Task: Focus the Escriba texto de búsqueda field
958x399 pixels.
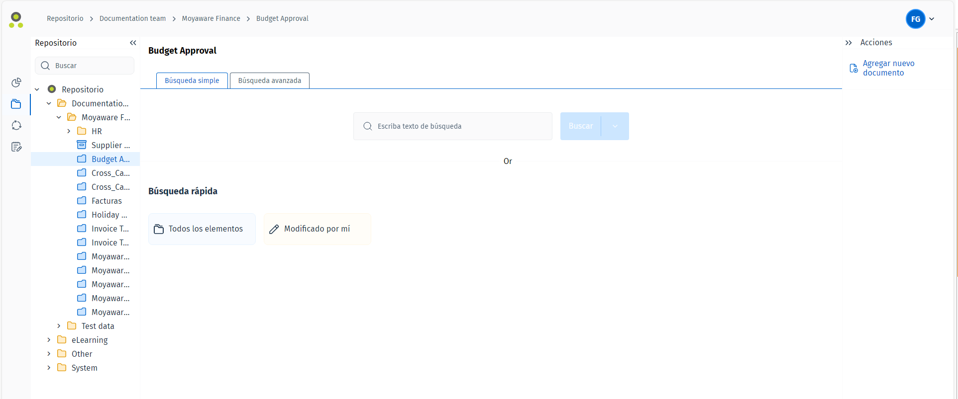Action: pyautogui.click(x=453, y=126)
